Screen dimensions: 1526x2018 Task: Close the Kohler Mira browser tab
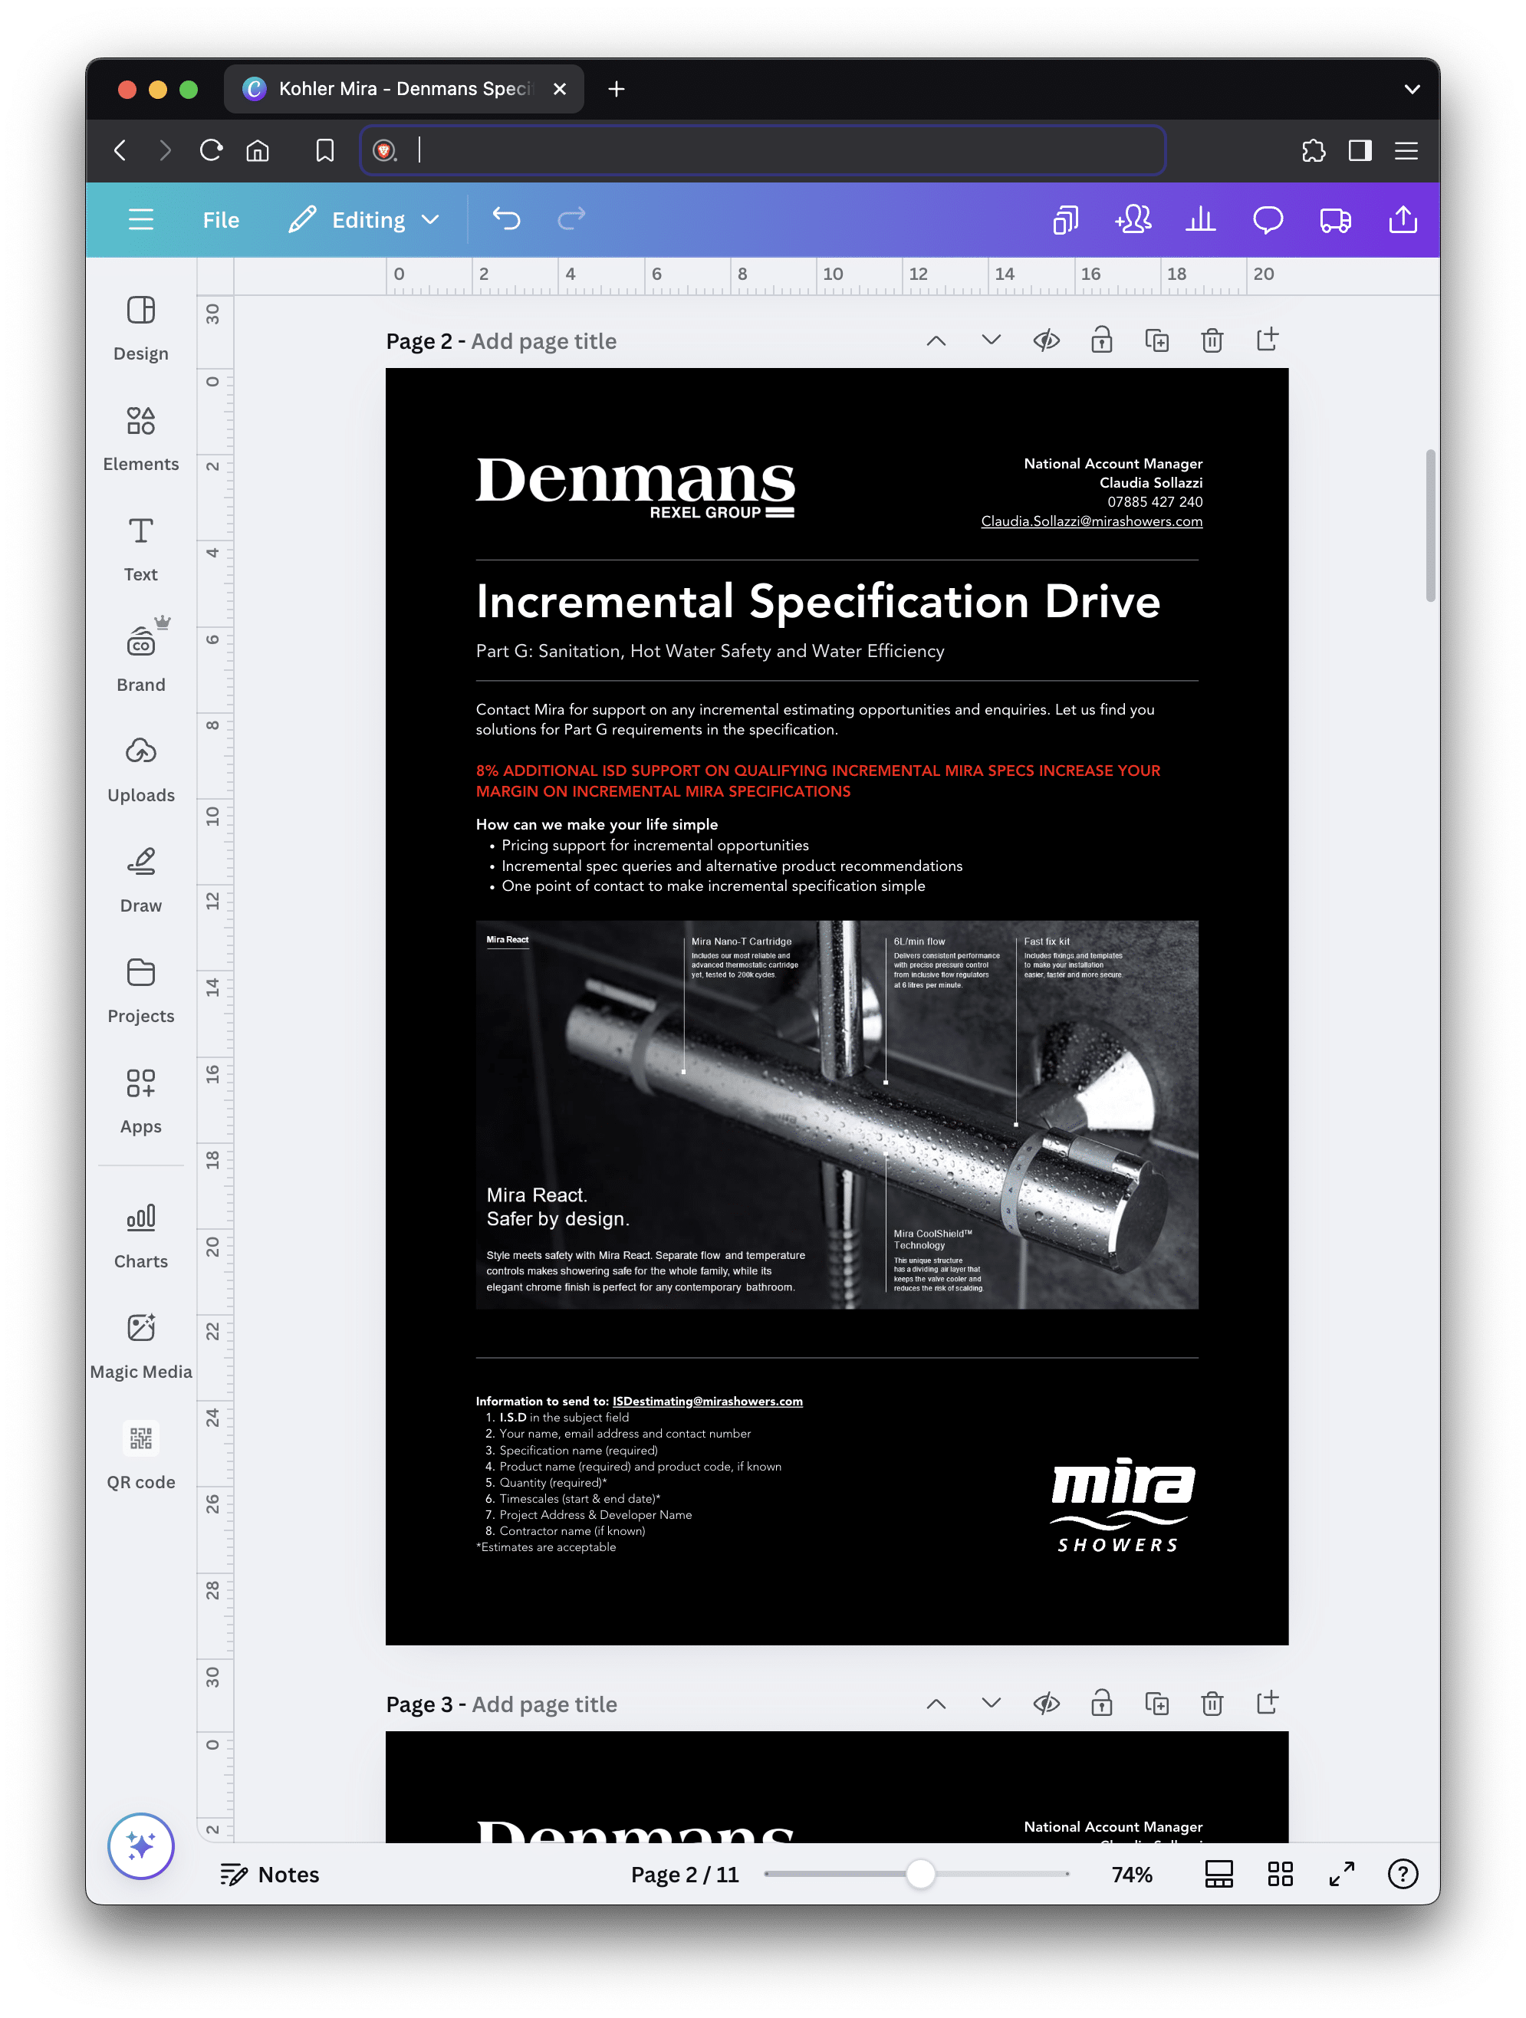[560, 90]
